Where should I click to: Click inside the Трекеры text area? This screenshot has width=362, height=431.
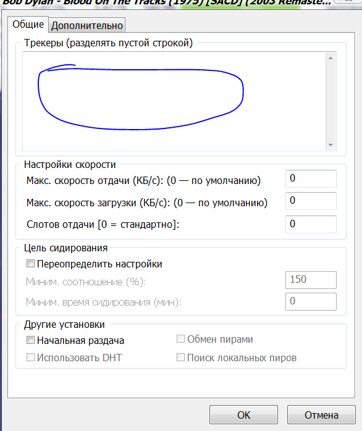[174, 101]
